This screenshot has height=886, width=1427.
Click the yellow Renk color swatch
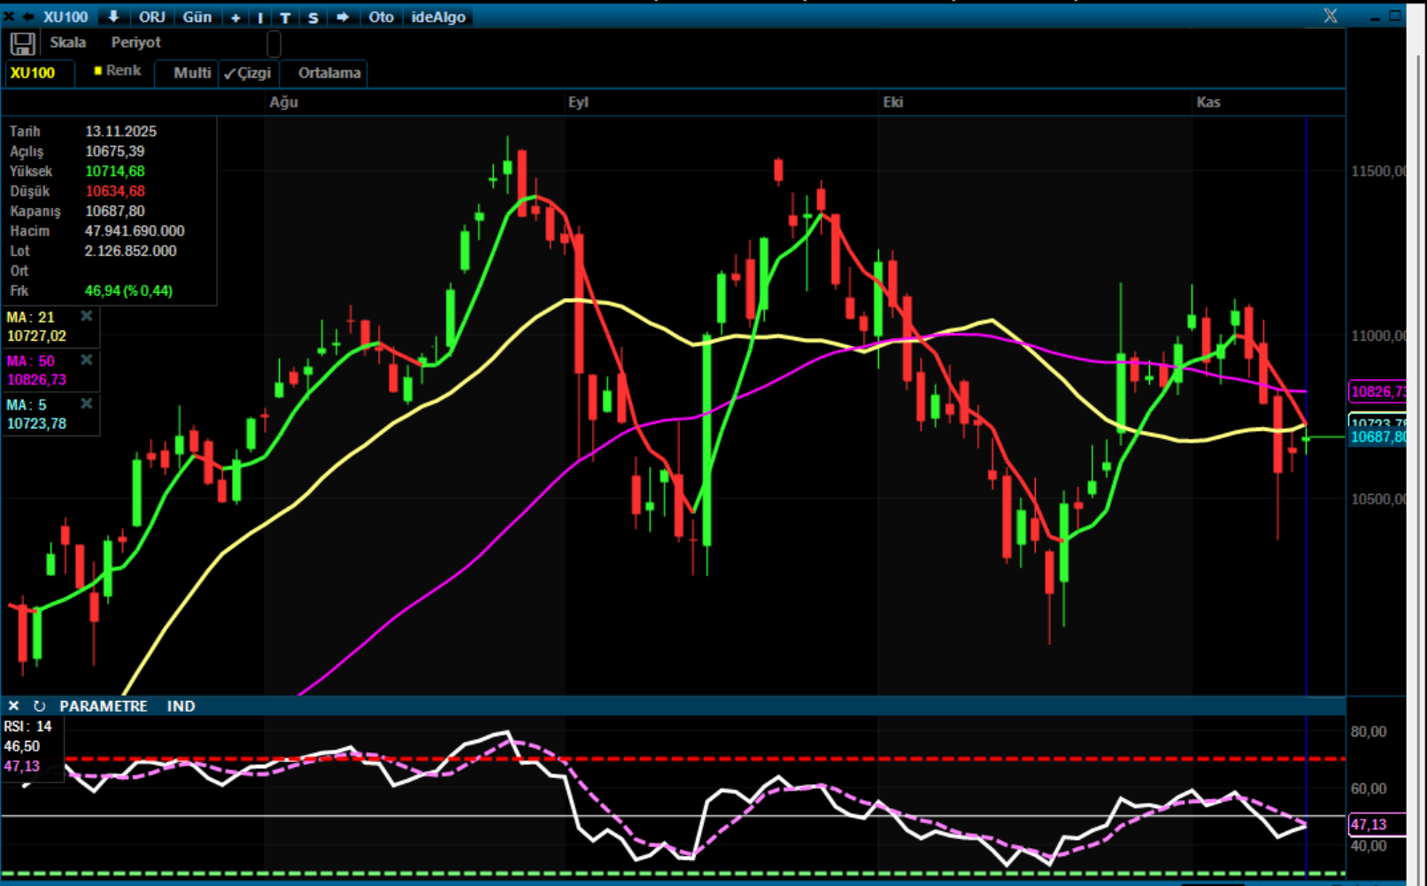[x=98, y=71]
